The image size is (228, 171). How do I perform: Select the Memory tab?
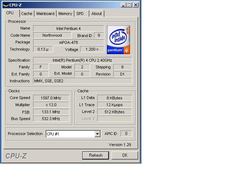[x=65, y=14]
